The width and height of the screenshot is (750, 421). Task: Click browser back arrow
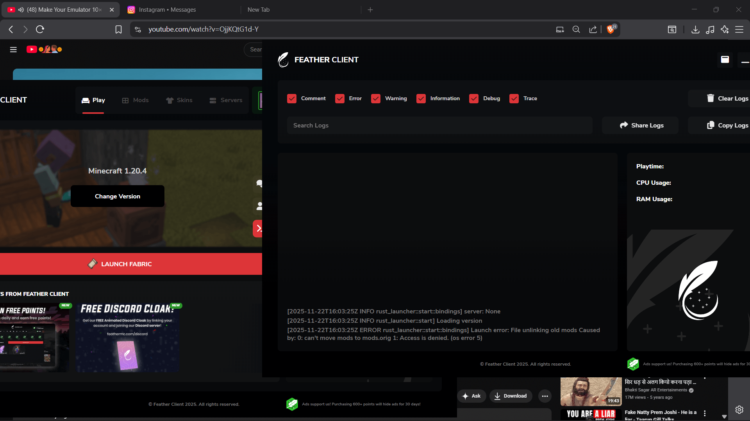[11, 29]
